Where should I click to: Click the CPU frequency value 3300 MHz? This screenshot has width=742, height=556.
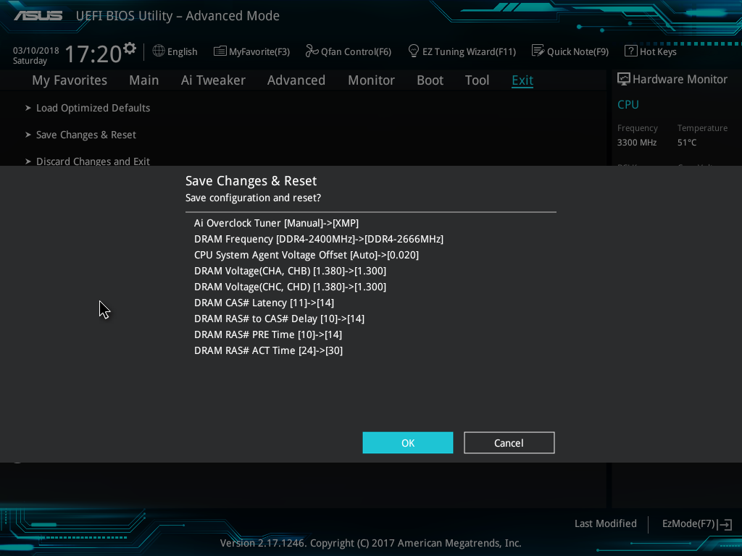click(x=637, y=143)
